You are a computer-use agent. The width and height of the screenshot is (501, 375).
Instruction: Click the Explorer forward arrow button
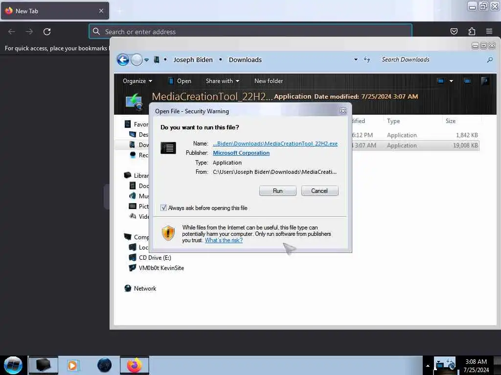point(137,60)
